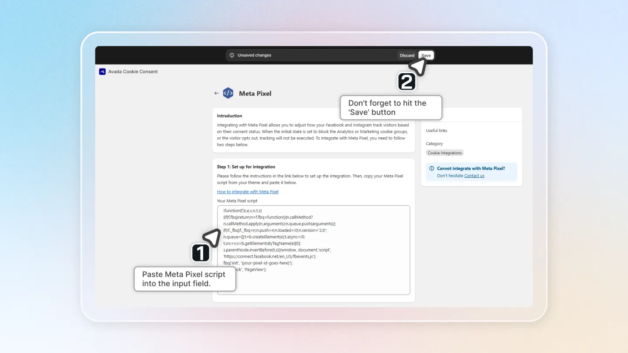Open the Contact us link
The image size is (628, 353).
point(474,176)
